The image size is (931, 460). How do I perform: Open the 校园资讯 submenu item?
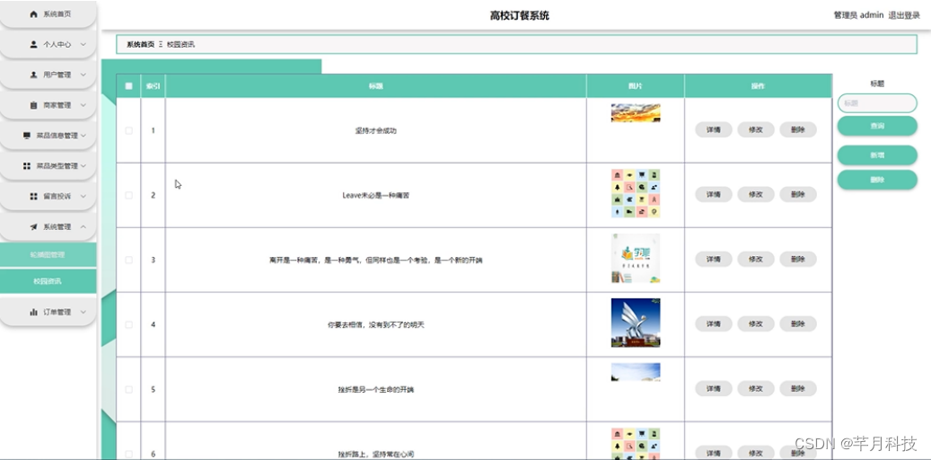coord(48,281)
